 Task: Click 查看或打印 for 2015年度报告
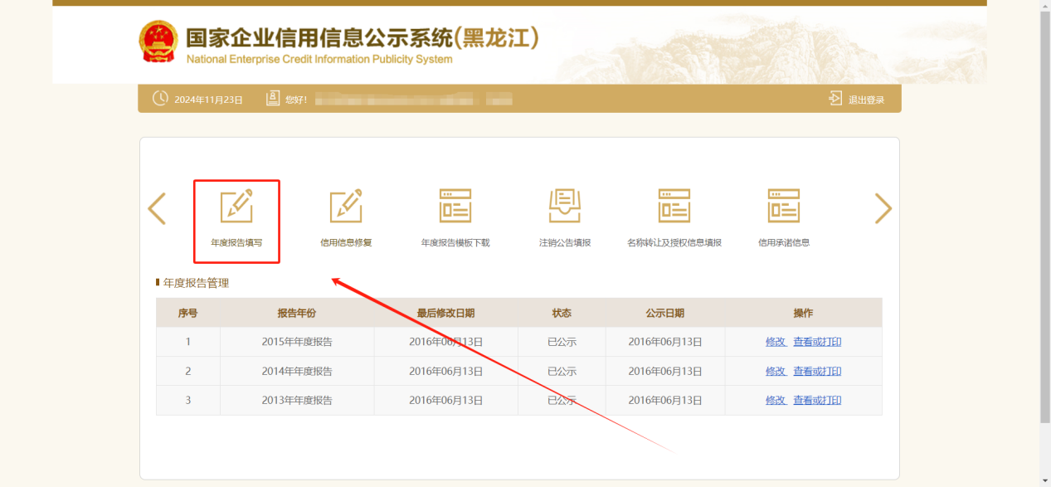coord(817,342)
